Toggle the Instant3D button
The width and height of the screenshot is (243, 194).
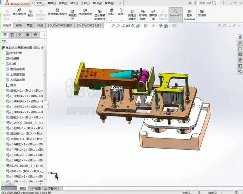[x=176, y=14]
